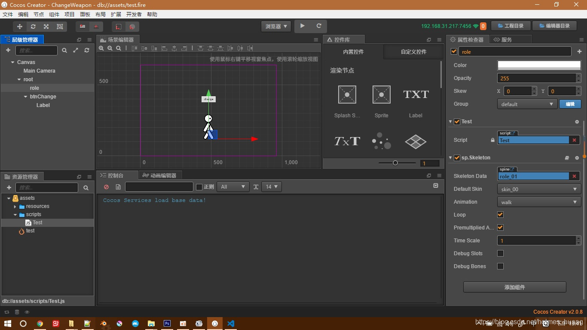Viewport: 587px width, 330px height.
Task: Open the console font size dropdown
Action: pyautogui.click(x=271, y=187)
